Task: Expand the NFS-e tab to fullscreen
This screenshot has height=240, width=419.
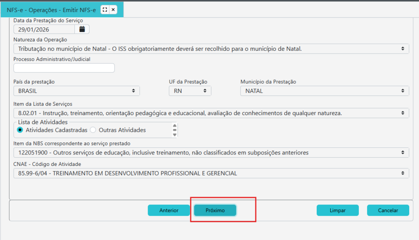Action: (x=104, y=9)
